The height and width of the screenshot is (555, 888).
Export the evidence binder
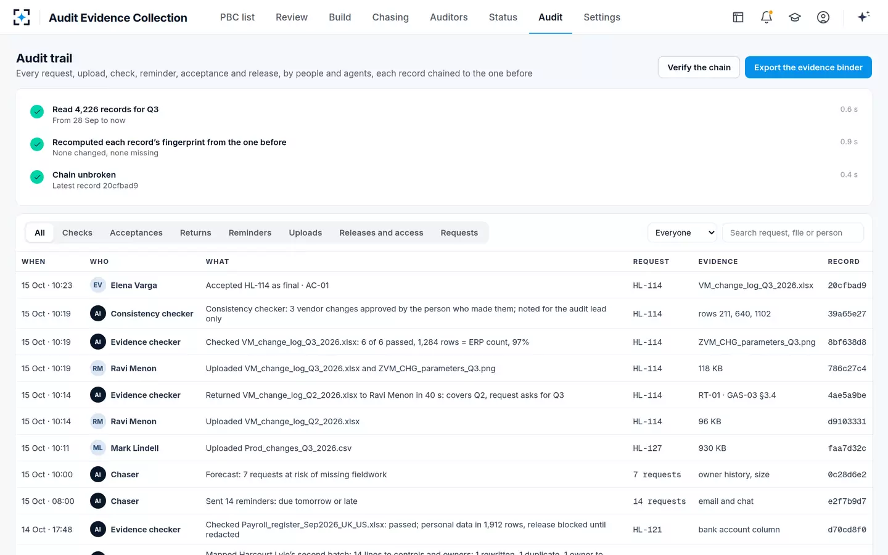click(808, 67)
